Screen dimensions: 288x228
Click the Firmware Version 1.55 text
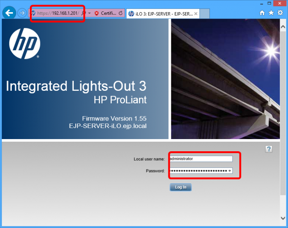pyautogui.click(x=114, y=119)
